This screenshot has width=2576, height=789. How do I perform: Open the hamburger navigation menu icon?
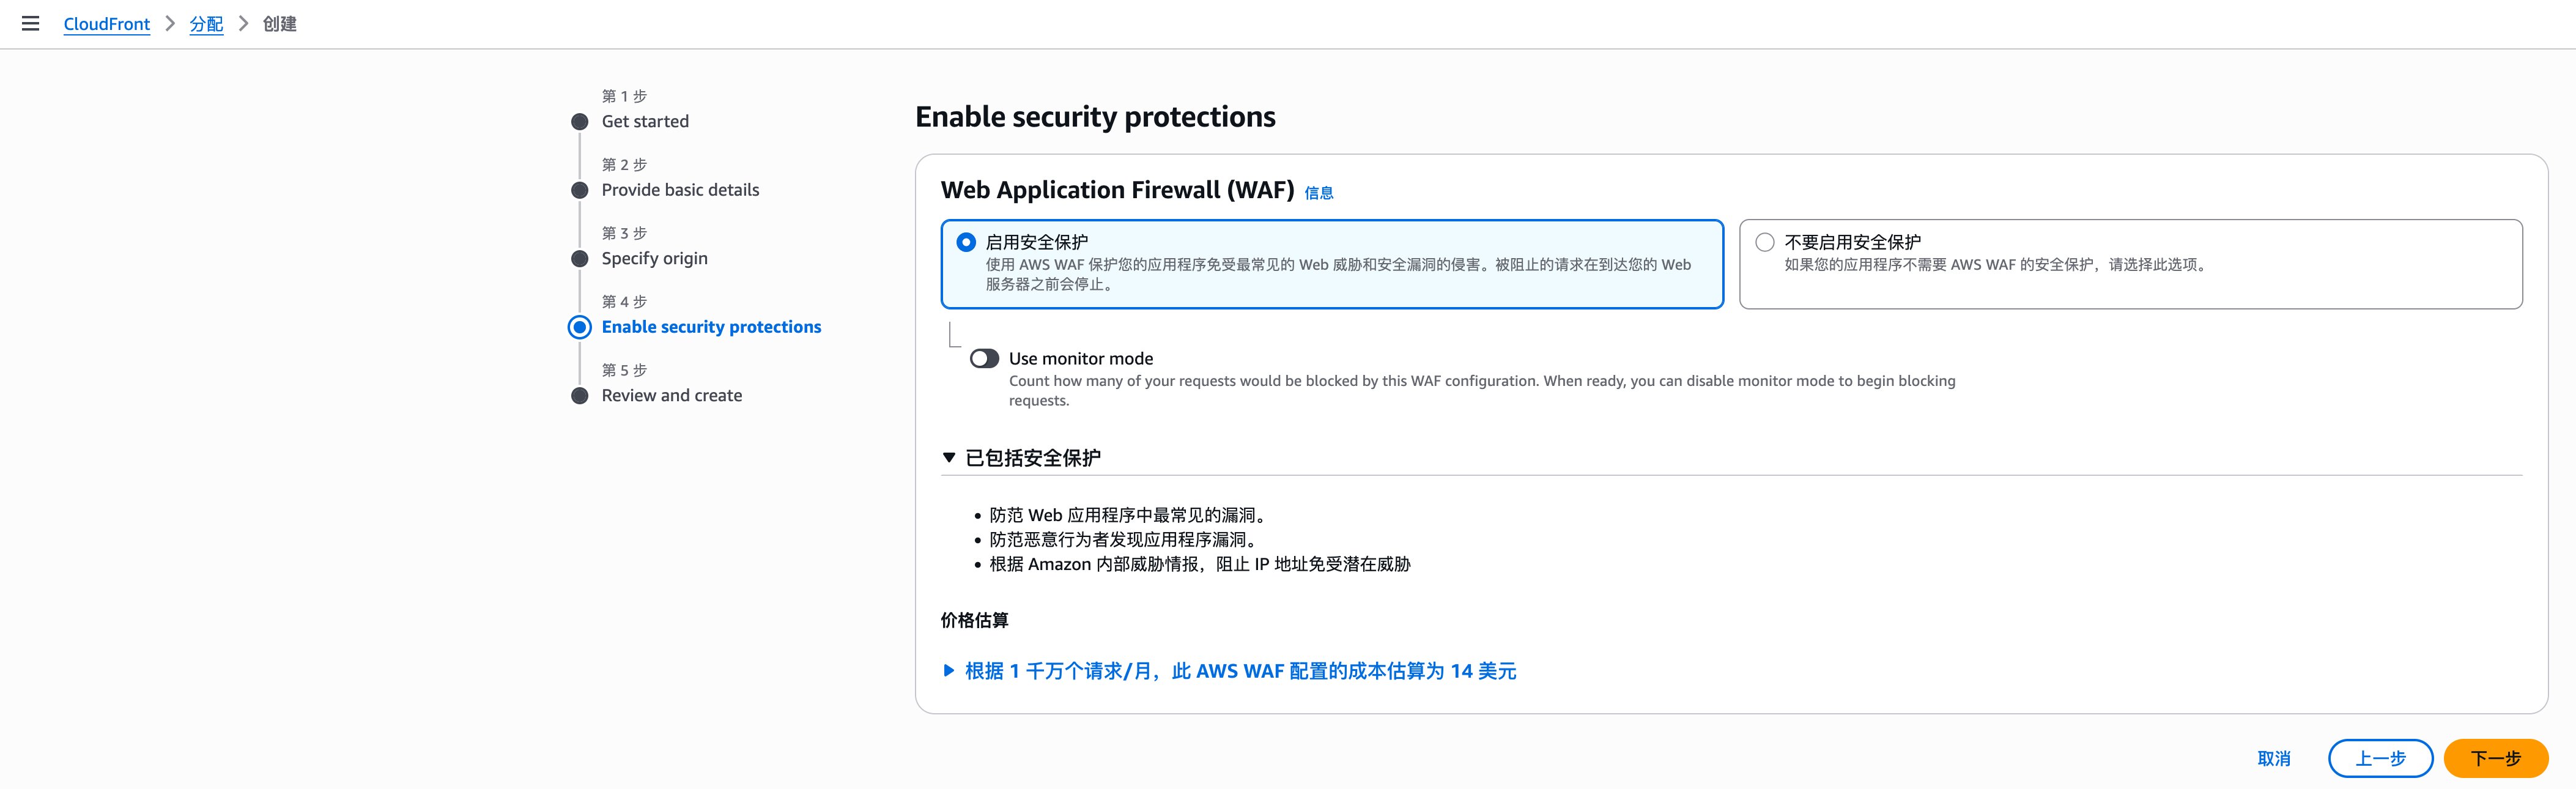tap(31, 23)
